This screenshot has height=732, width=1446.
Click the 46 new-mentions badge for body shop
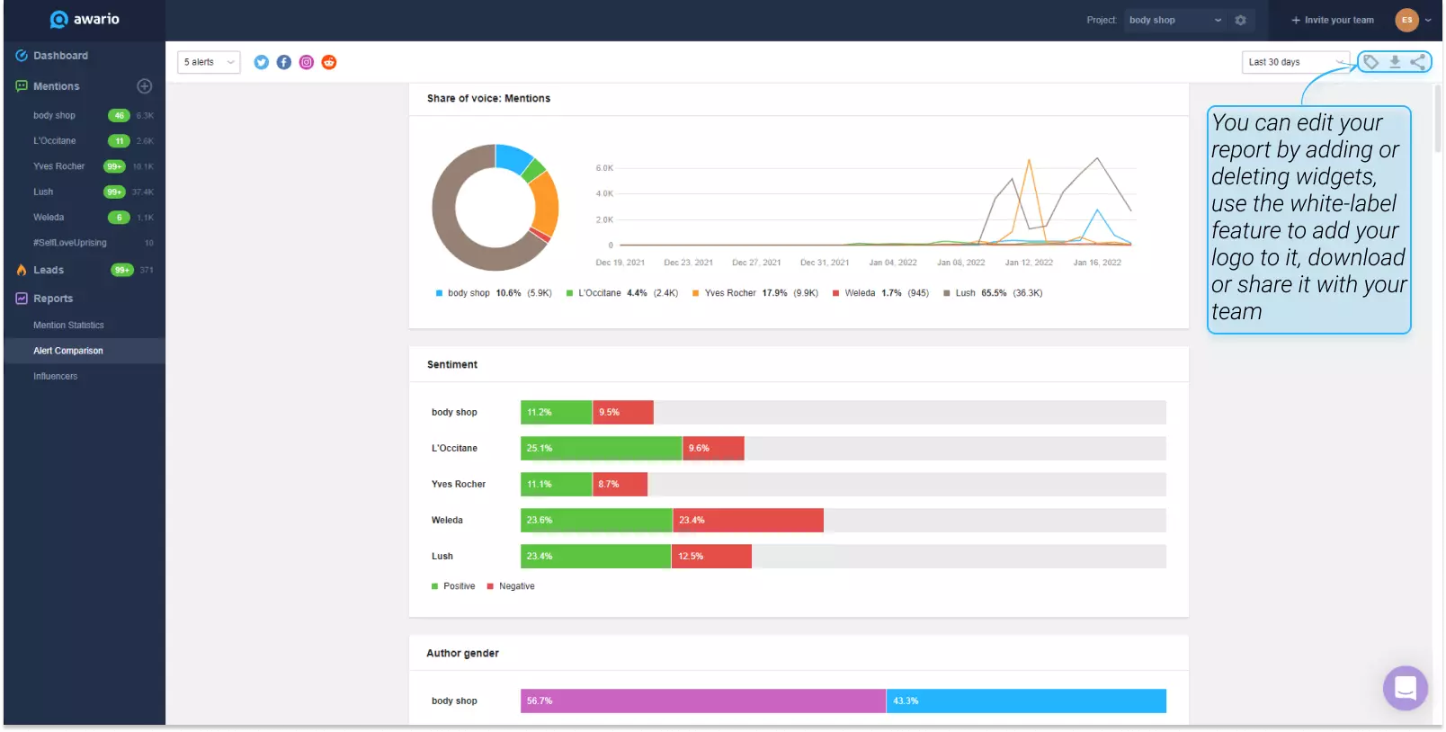click(x=119, y=115)
